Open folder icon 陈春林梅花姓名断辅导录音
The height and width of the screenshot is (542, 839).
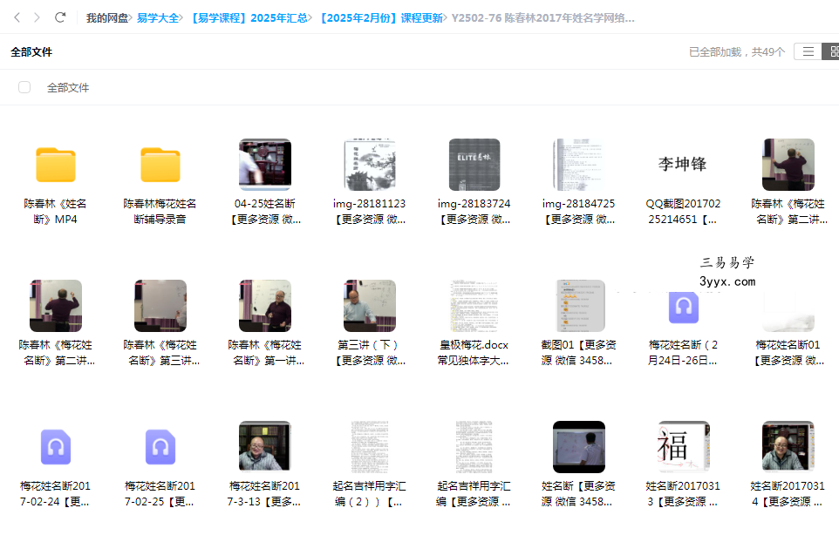160,165
